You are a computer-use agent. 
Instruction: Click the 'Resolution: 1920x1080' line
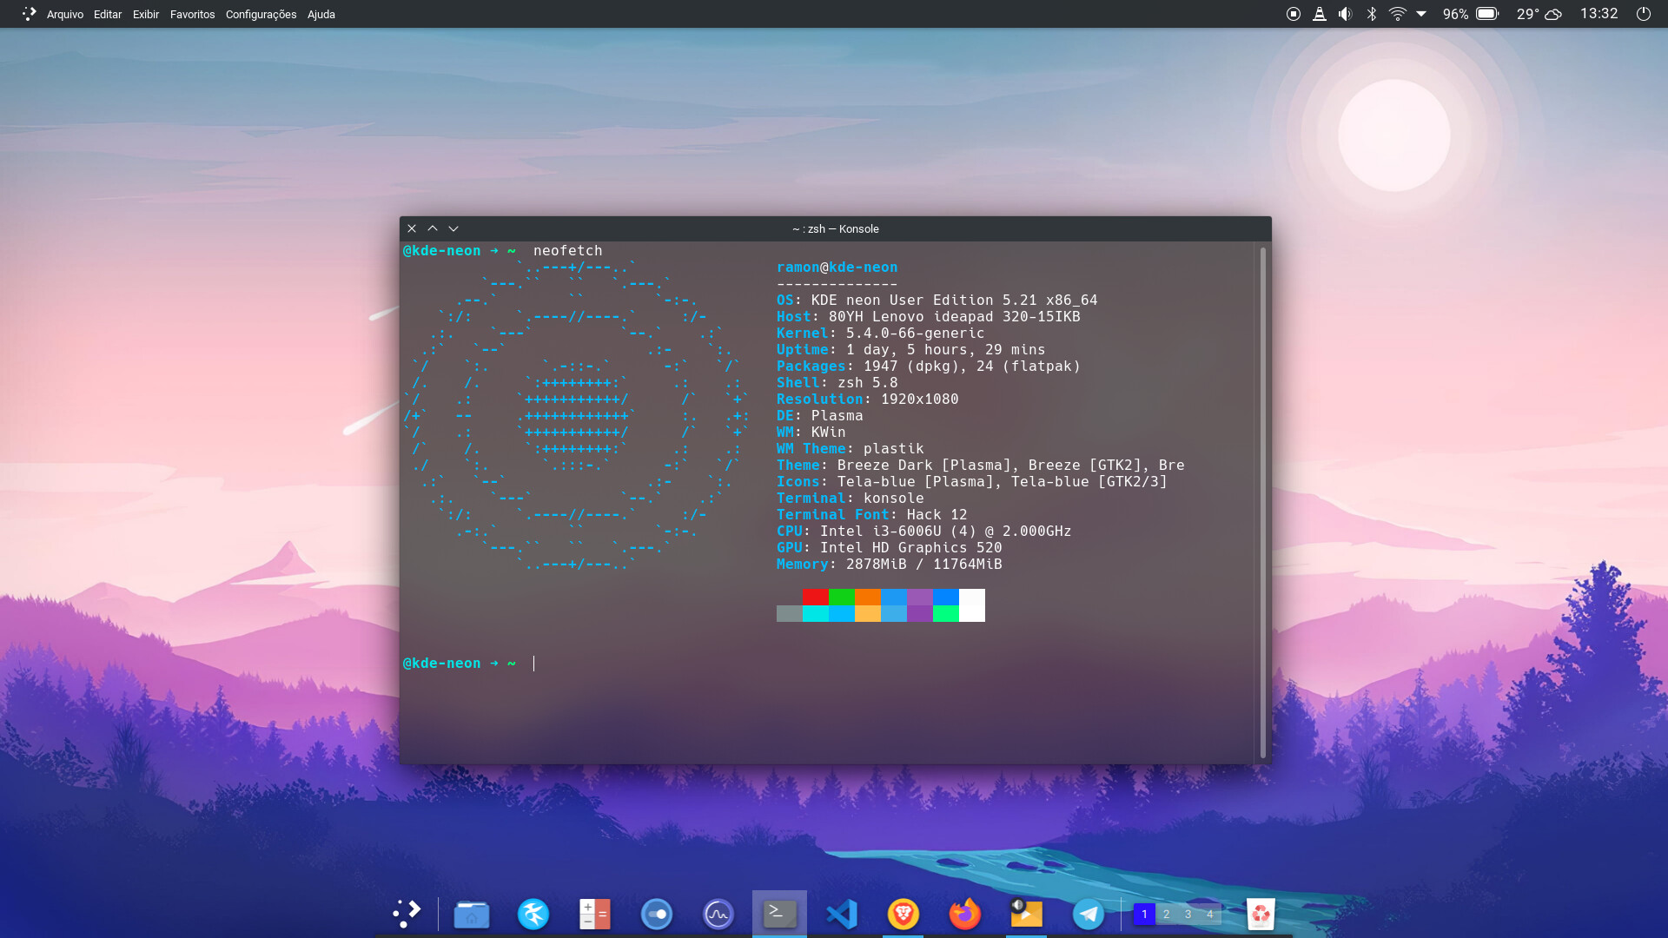(x=867, y=400)
